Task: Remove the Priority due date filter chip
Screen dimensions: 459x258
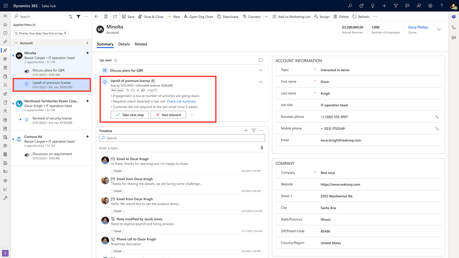Action: coord(65,33)
